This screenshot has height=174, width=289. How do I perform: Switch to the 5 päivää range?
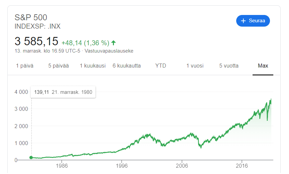pos(58,66)
